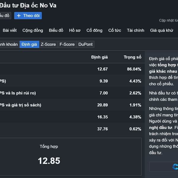Click the Cập nhật lúc timestamp text
This screenshot has width=178, height=178.
169,20
